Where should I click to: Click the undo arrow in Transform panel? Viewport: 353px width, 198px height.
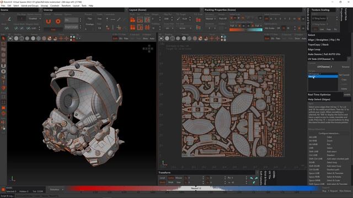[252, 178]
